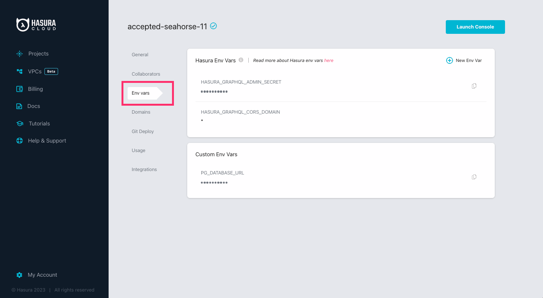Click the verified badge beside accepted-seahorse-11
The width and height of the screenshot is (543, 298).
point(213,26)
